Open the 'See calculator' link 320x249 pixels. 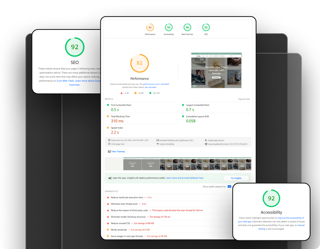(x=151, y=87)
